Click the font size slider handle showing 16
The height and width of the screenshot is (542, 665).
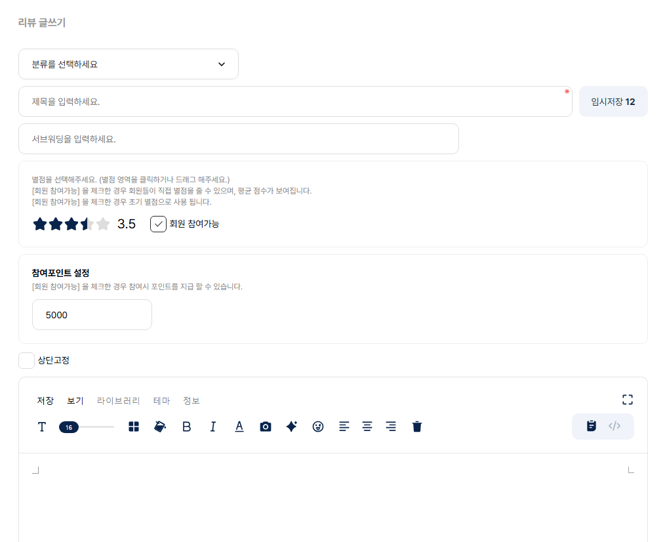(69, 427)
